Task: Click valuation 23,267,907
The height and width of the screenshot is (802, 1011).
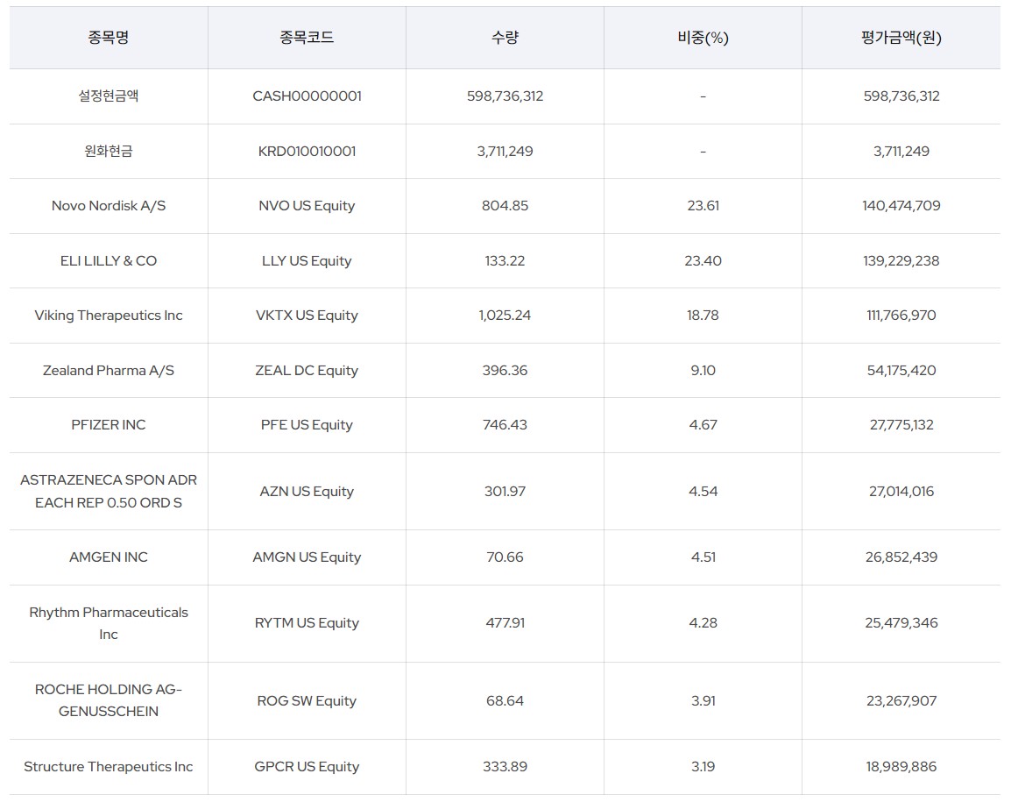Action: 901,700
